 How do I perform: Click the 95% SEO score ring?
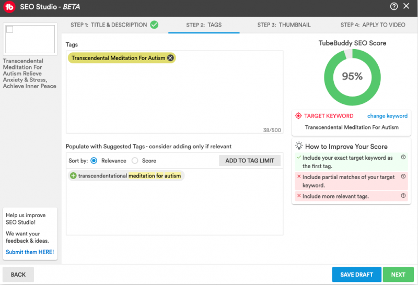click(x=352, y=76)
